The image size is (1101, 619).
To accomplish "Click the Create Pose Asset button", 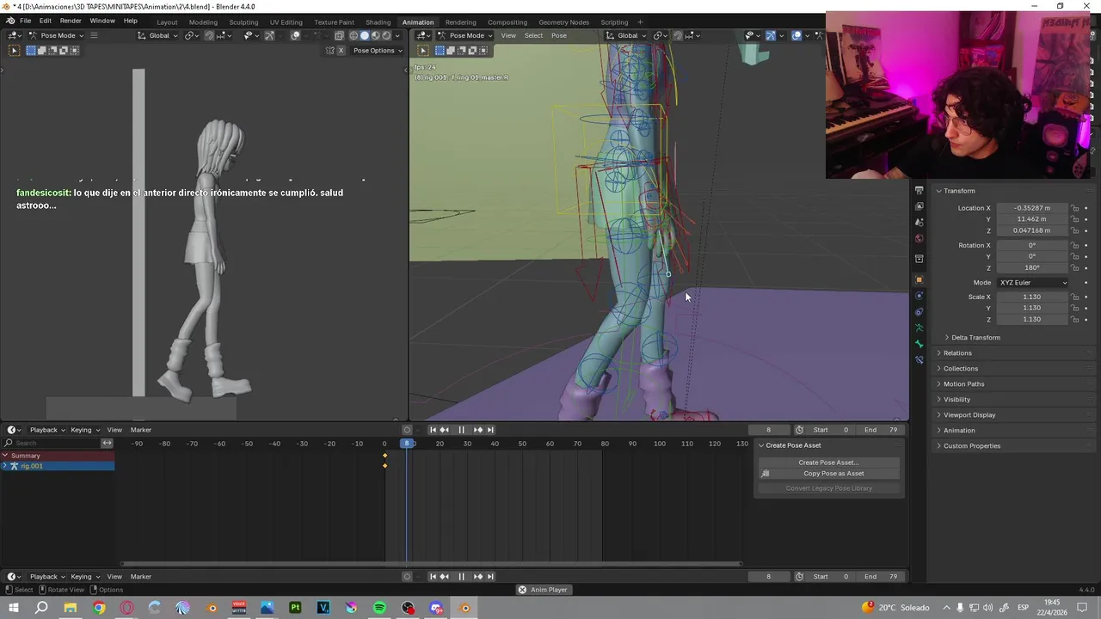I will point(828,463).
